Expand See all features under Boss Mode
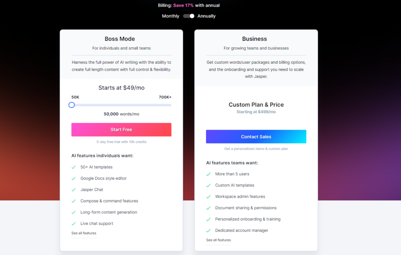401x255 pixels. pos(83,233)
